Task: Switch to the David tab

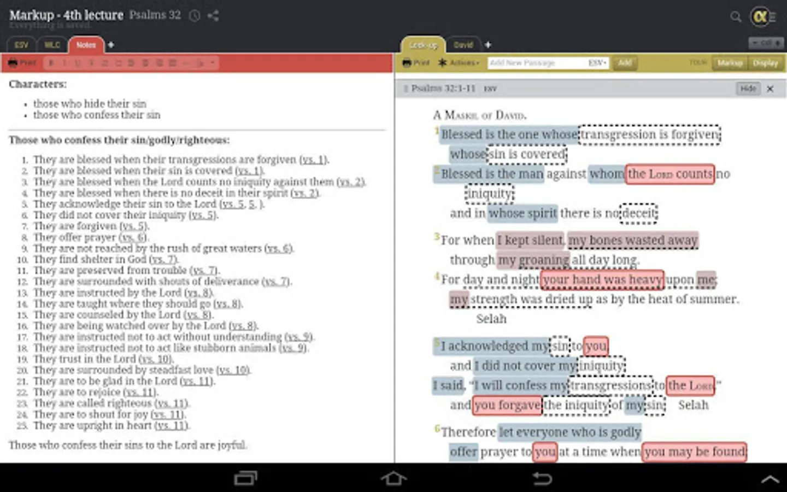Action: 463,45
